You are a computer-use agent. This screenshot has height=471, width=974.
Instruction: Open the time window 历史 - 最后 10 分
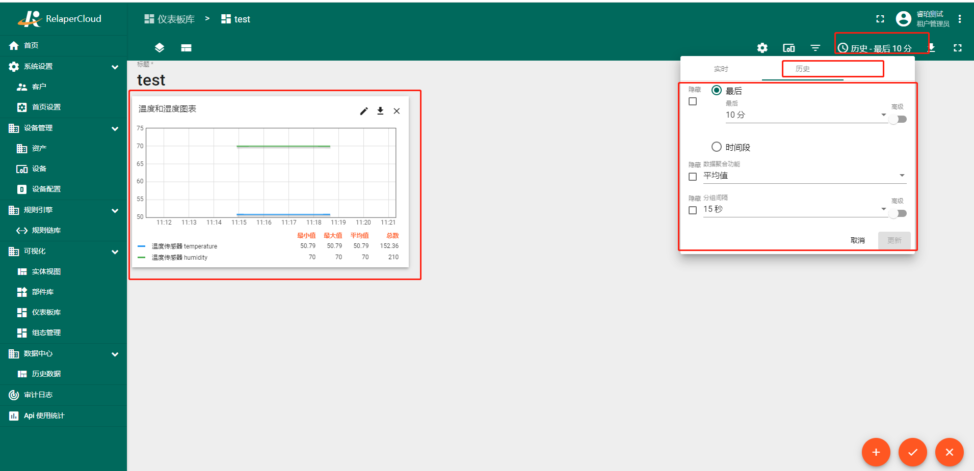pos(875,48)
